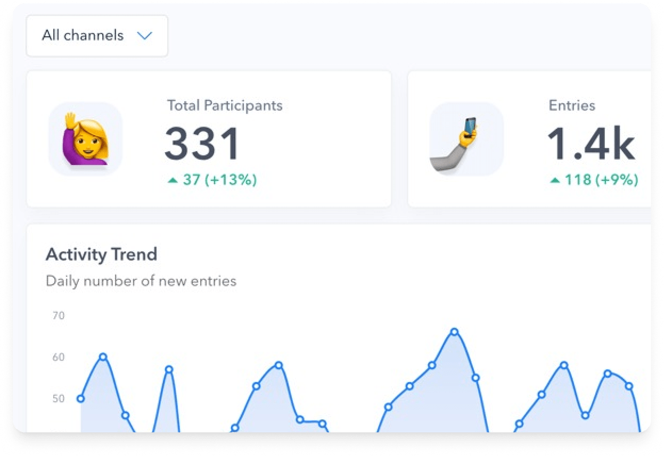Open the All channels dropdown
This screenshot has height=456, width=664.
(97, 36)
